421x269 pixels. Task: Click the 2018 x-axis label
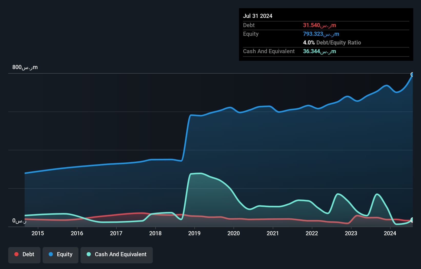click(x=155, y=233)
